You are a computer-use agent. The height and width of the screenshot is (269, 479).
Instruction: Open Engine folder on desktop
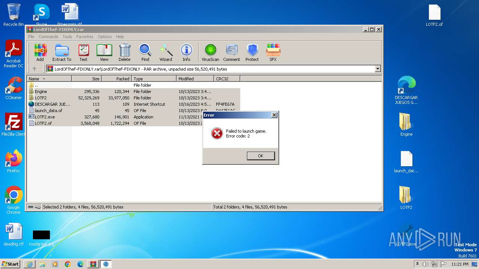[406, 124]
